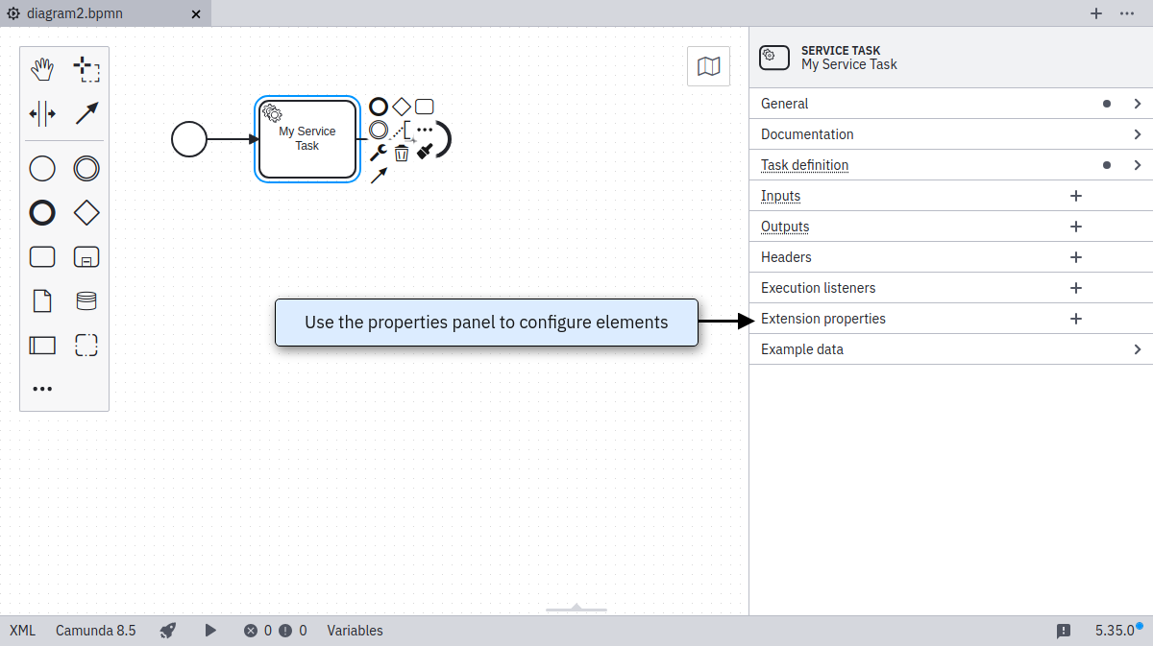The height and width of the screenshot is (646, 1153).
Task: Click the Camunda 8.5 version label
Action: pos(95,631)
